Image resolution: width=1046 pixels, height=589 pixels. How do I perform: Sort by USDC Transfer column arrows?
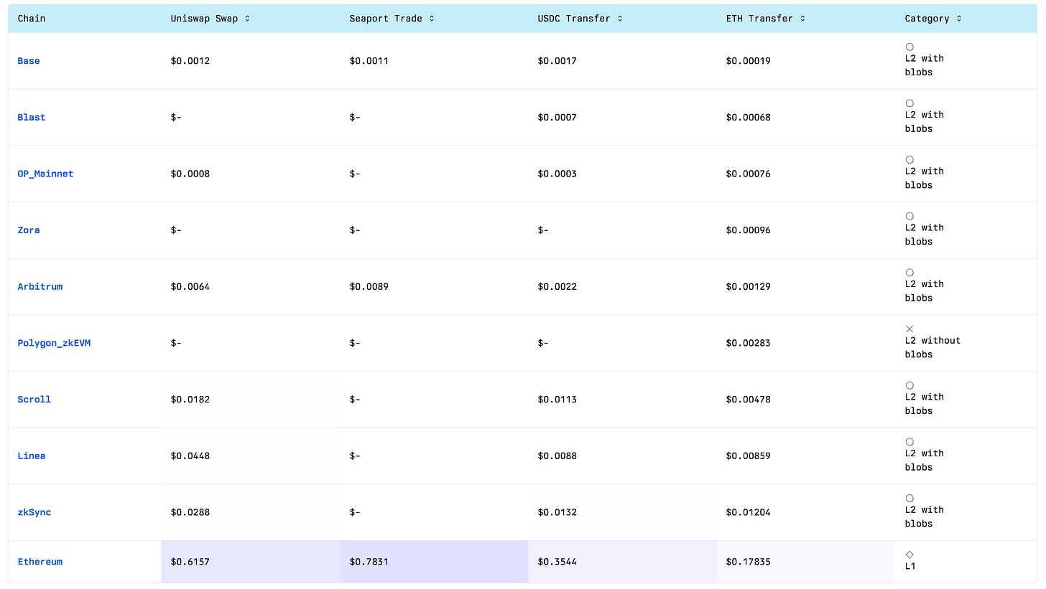tap(620, 19)
